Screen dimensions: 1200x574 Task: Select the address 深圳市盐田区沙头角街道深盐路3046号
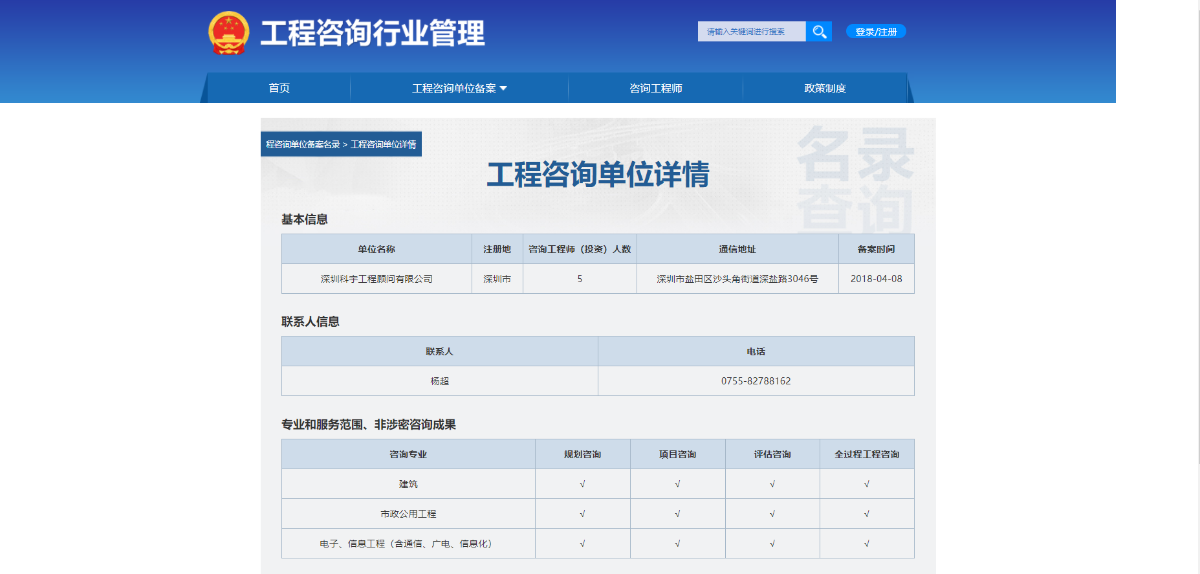pyautogui.click(x=737, y=279)
